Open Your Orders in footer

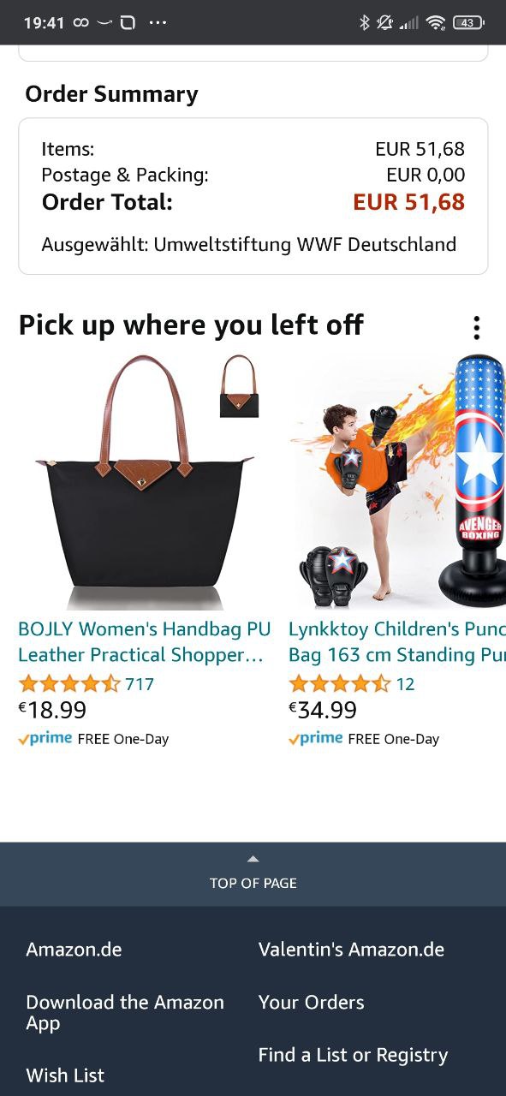tap(312, 1003)
